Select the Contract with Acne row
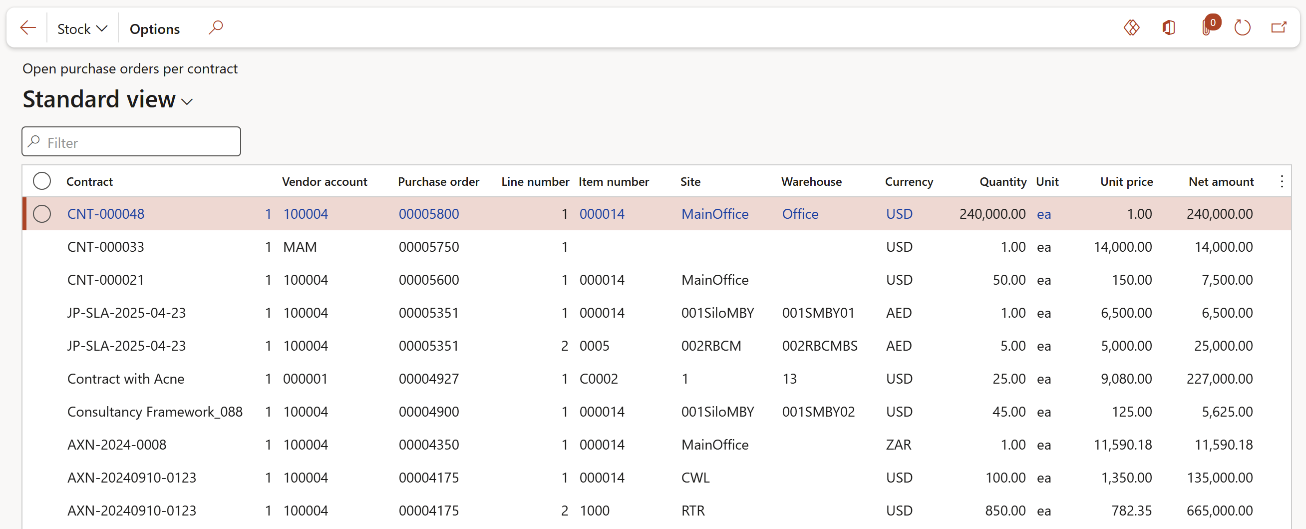 126,379
